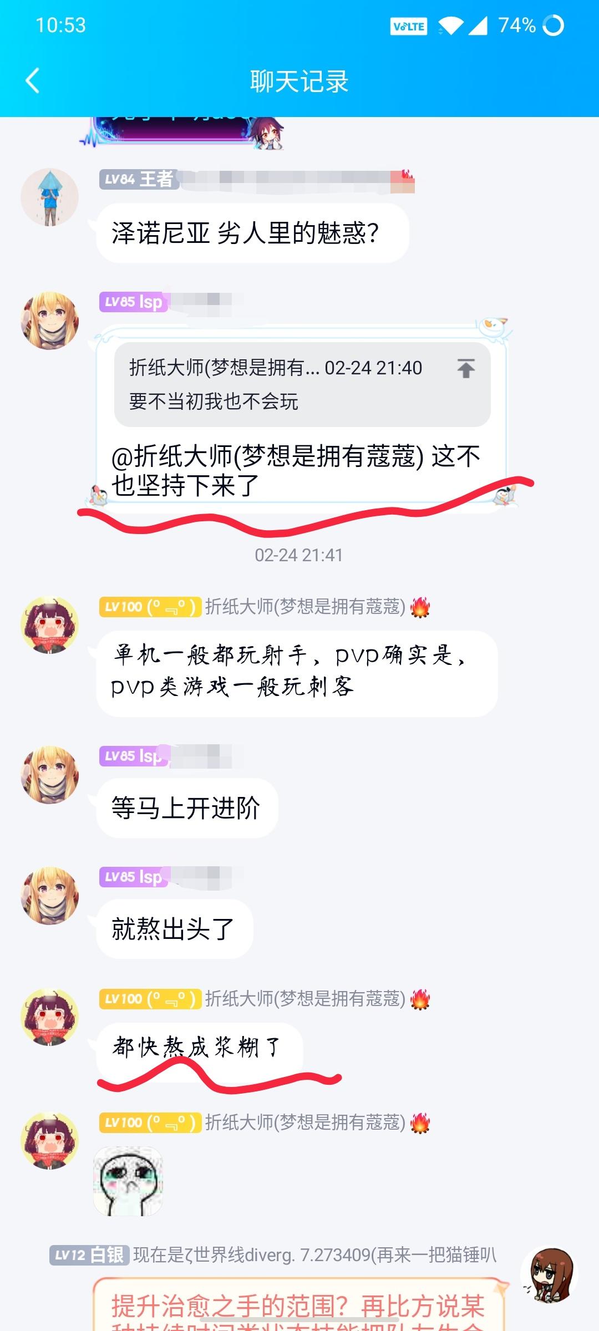This screenshot has height=1331, width=599.
Task: Tap flame icon after 折纸大师 above 单机 message
Action: (420, 607)
